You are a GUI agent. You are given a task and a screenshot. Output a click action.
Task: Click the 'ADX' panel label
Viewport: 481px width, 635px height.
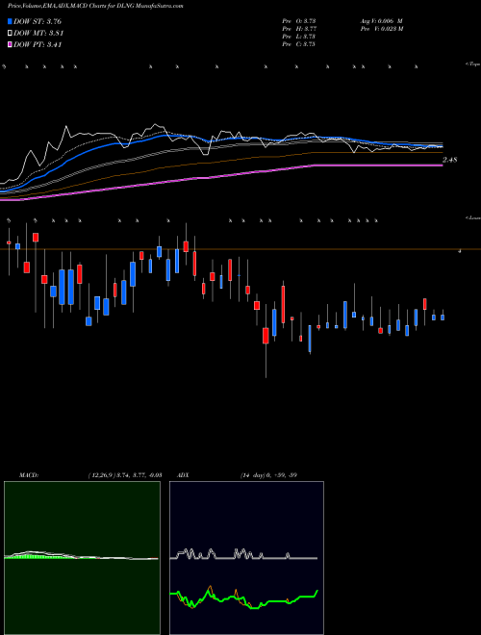(x=183, y=475)
